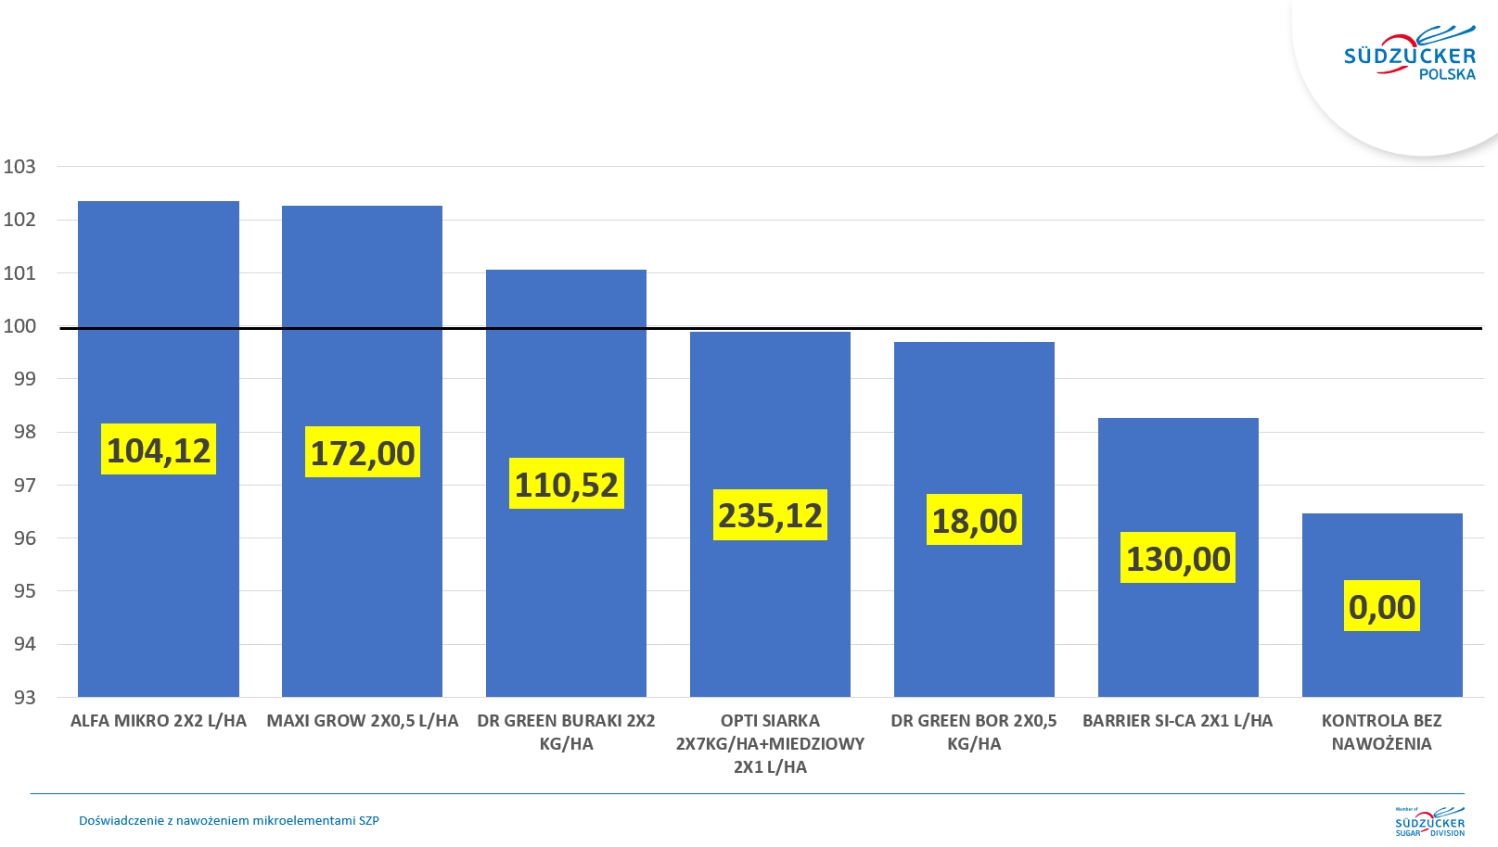Viewport: 1498px width, 847px height.
Task: Click the ALFA MIKRO 2X2 L/HA axis label
Action: tap(159, 721)
